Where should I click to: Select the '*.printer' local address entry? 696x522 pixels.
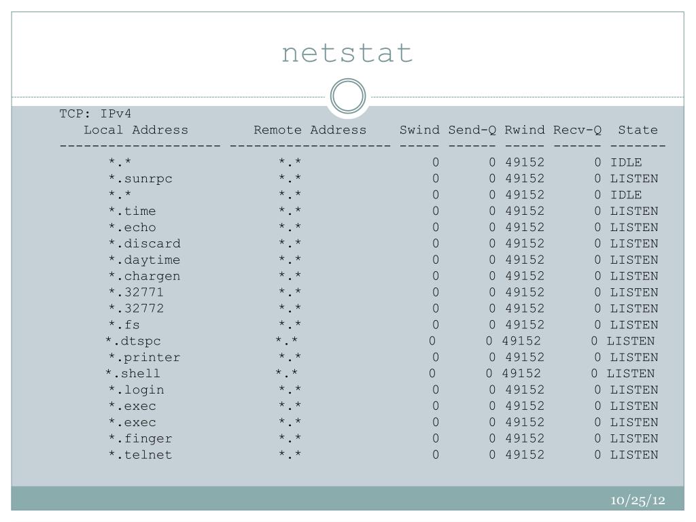pyautogui.click(x=145, y=358)
